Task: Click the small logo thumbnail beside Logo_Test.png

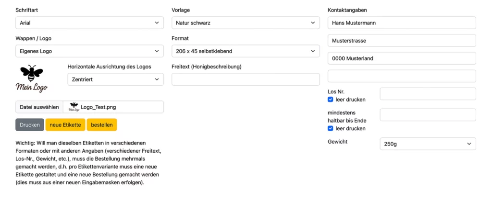Action: pos(74,107)
